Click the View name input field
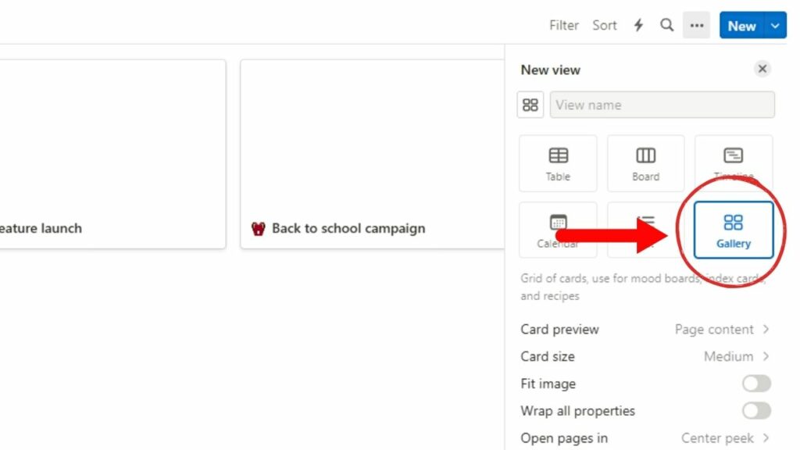The image size is (800, 450). point(662,104)
